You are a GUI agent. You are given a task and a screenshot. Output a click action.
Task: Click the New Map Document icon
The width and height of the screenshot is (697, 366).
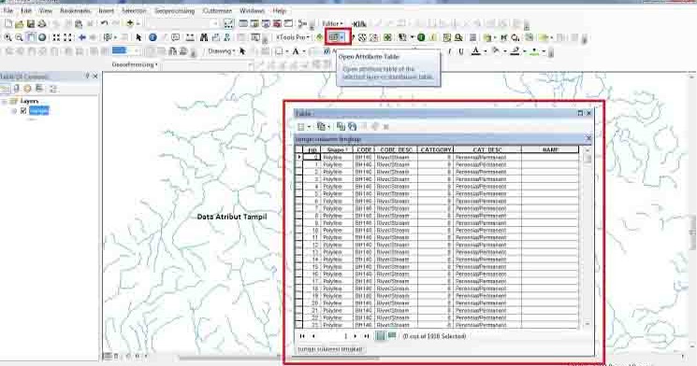[x=8, y=23]
